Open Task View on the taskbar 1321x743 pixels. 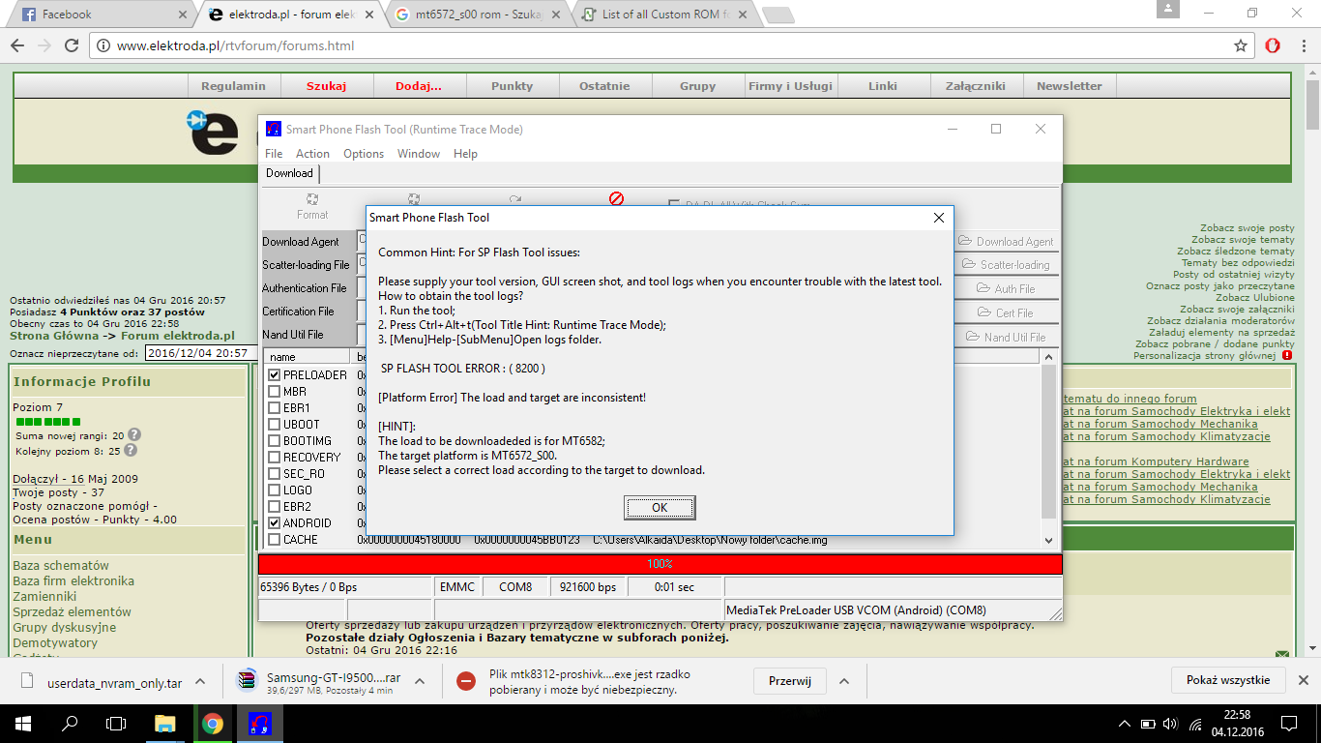tap(116, 723)
